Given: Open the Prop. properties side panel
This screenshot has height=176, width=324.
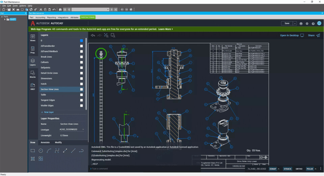Looking at the screenshot, I should tap(33, 50).
